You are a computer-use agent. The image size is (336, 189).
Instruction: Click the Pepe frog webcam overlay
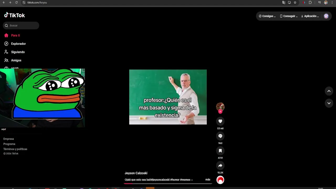[x=43, y=98]
